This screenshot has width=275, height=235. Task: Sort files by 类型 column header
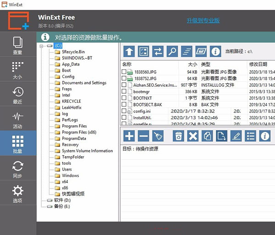click(x=205, y=64)
